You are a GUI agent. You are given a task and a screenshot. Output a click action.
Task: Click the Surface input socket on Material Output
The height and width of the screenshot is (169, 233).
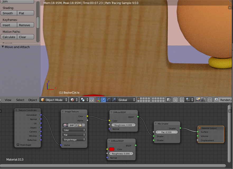click(x=198, y=132)
